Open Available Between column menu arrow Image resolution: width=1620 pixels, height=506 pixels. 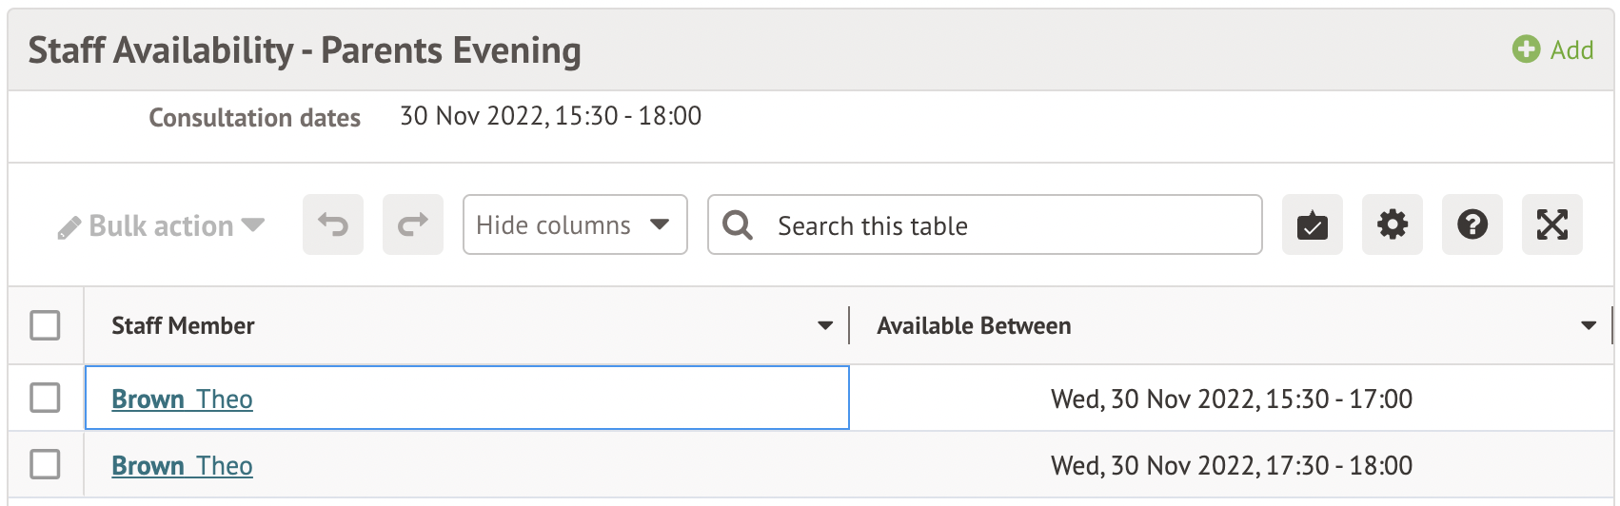[1589, 326]
